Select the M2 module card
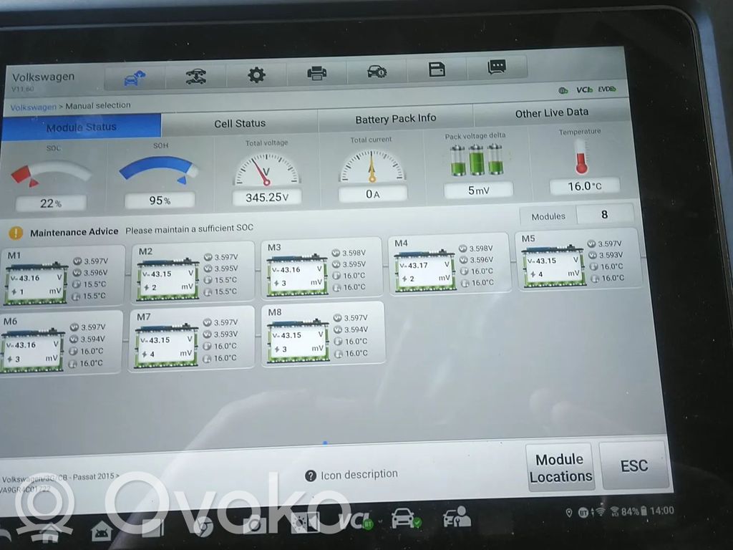Viewport: 733px width, 550px height. point(193,273)
